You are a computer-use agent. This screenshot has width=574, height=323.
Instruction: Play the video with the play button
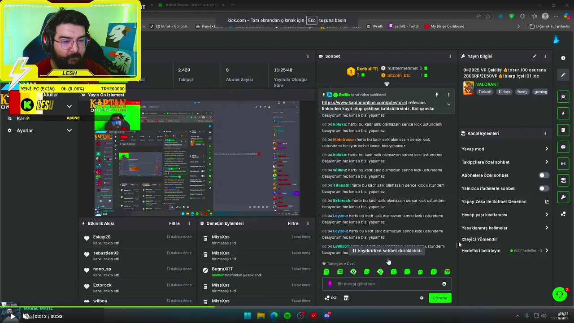click(x=12, y=316)
